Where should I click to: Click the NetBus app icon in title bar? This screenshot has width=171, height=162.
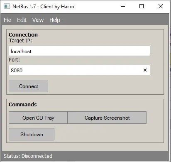[7, 6]
